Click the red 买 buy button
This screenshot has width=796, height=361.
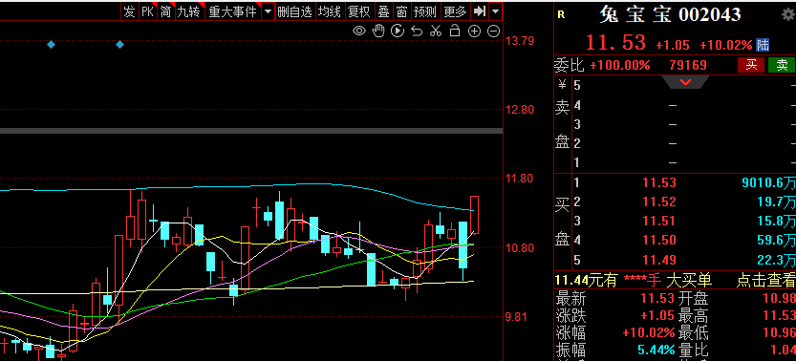[751, 64]
